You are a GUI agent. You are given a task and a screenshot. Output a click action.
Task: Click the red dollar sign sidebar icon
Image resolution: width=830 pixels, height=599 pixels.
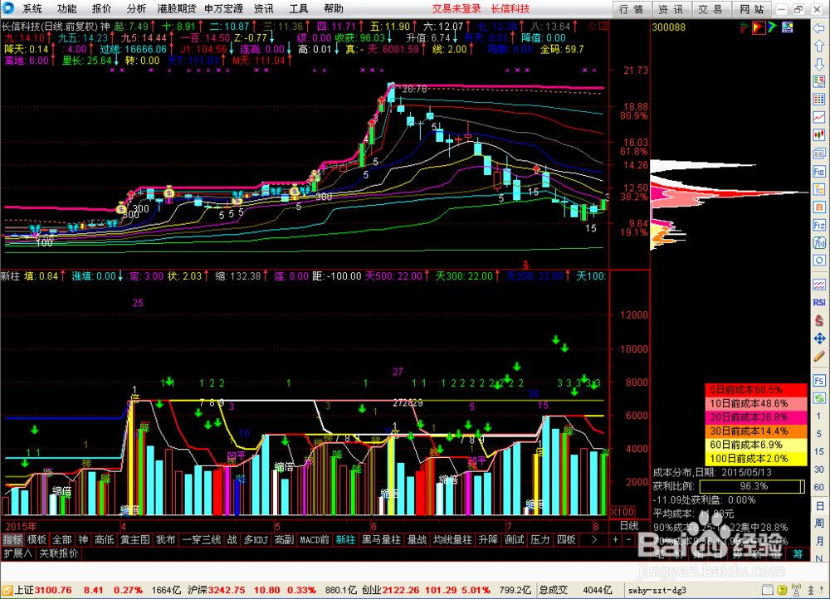(x=819, y=321)
